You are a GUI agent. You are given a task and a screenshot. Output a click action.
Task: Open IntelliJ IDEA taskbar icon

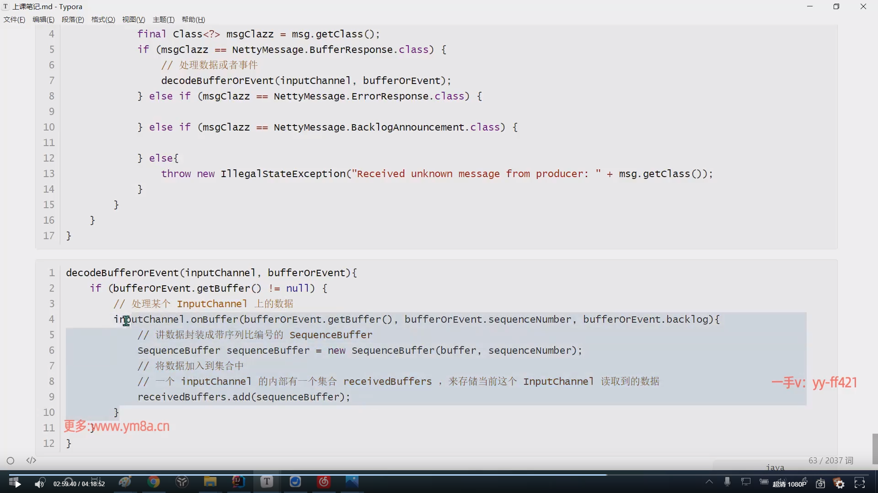pyautogui.click(x=238, y=482)
